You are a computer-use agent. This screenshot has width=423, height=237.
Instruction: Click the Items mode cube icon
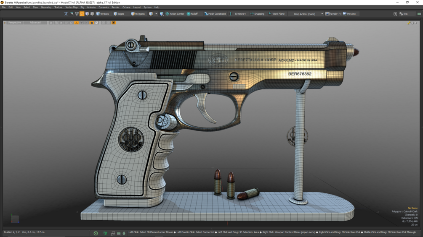point(151,14)
